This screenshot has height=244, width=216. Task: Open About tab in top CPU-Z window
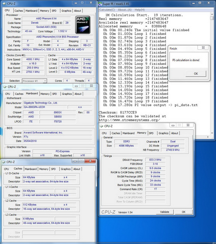click(x=77, y=11)
